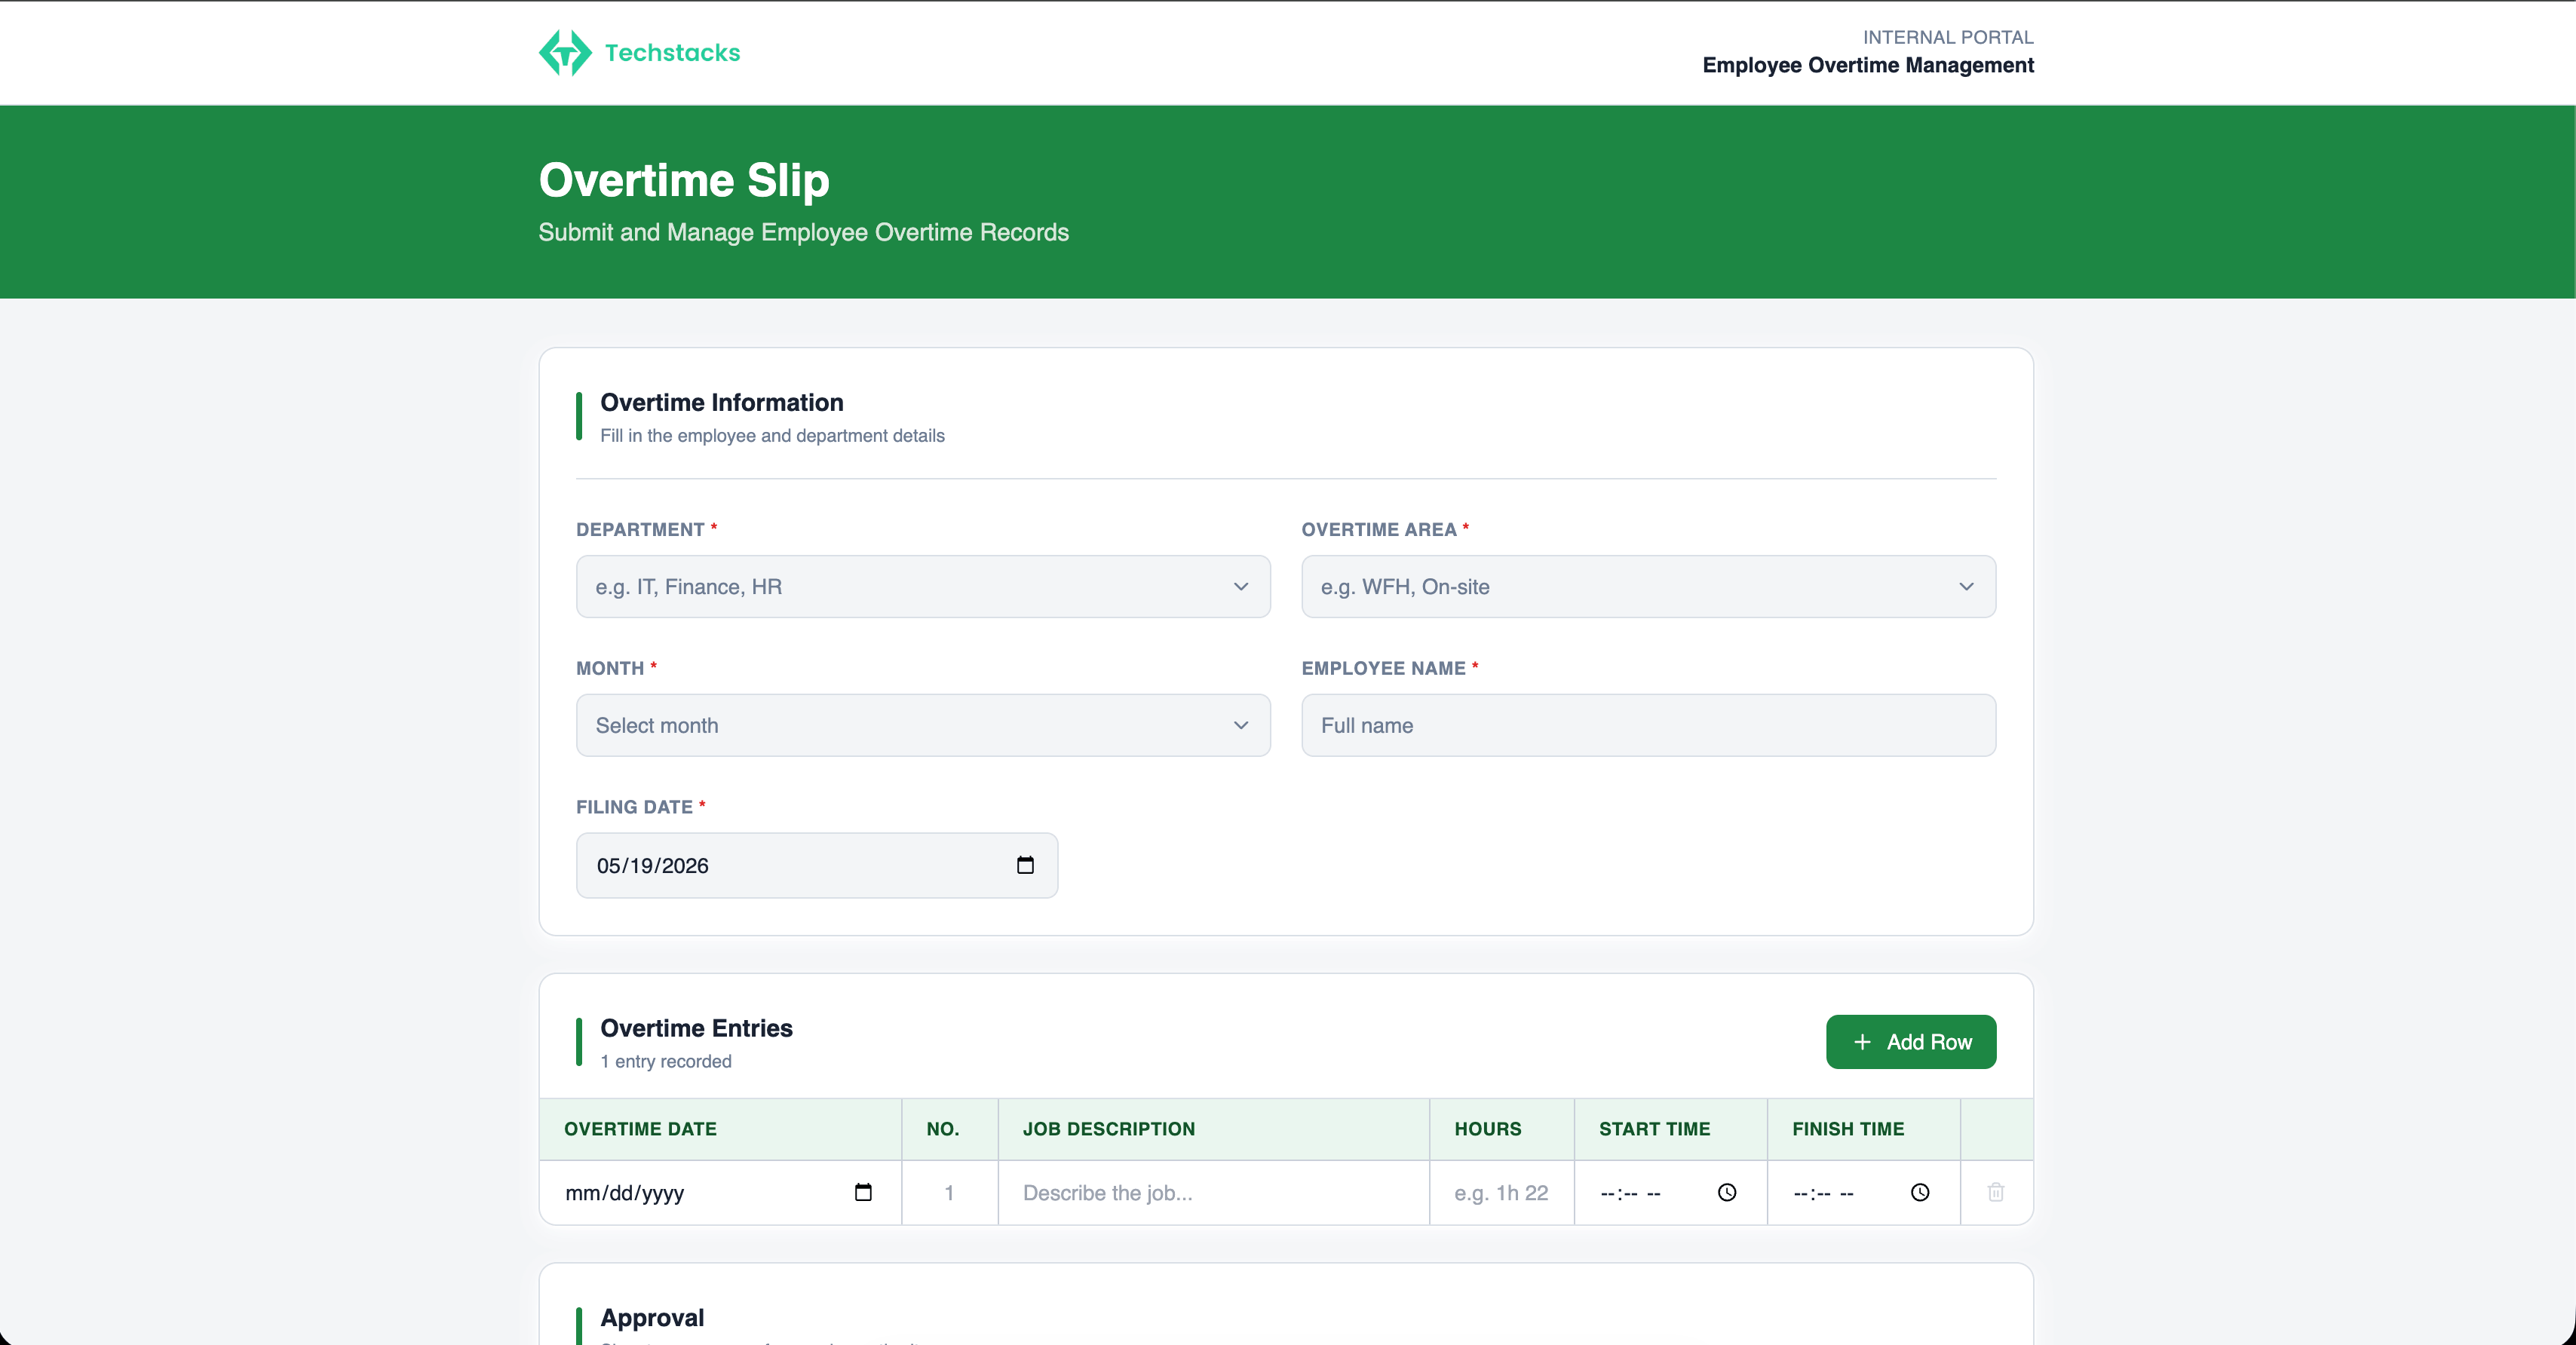This screenshot has height=1345, width=2576.
Task: Click the Add Row button
Action: click(x=1911, y=1042)
